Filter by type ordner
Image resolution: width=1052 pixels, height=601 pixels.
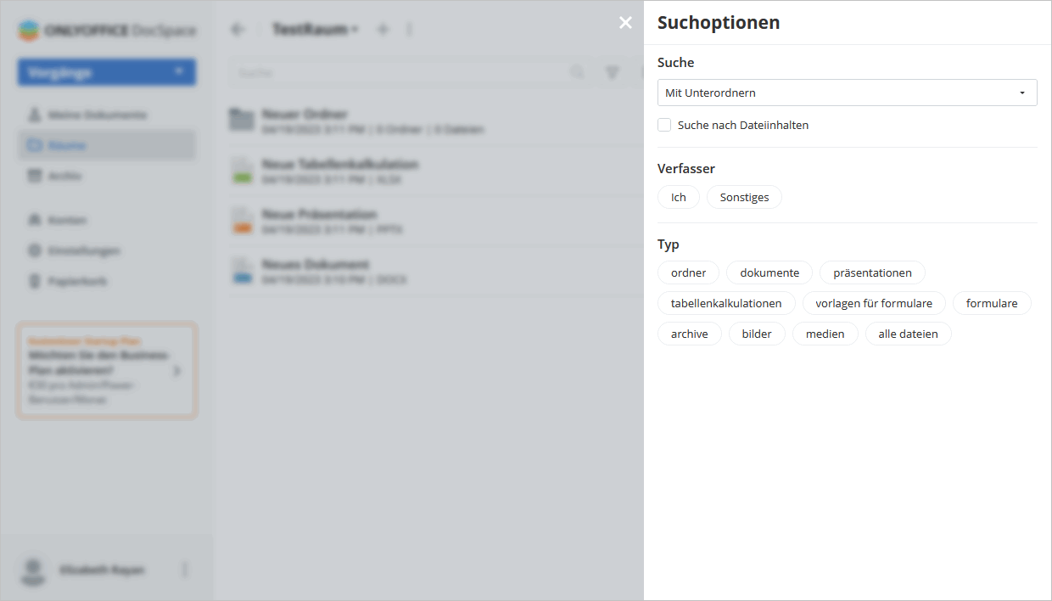pos(688,272)
